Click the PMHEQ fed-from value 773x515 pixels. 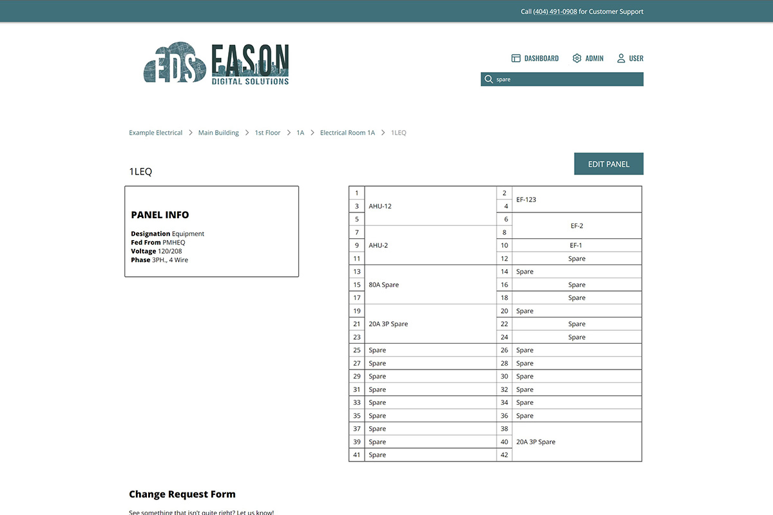coord(174,243)
